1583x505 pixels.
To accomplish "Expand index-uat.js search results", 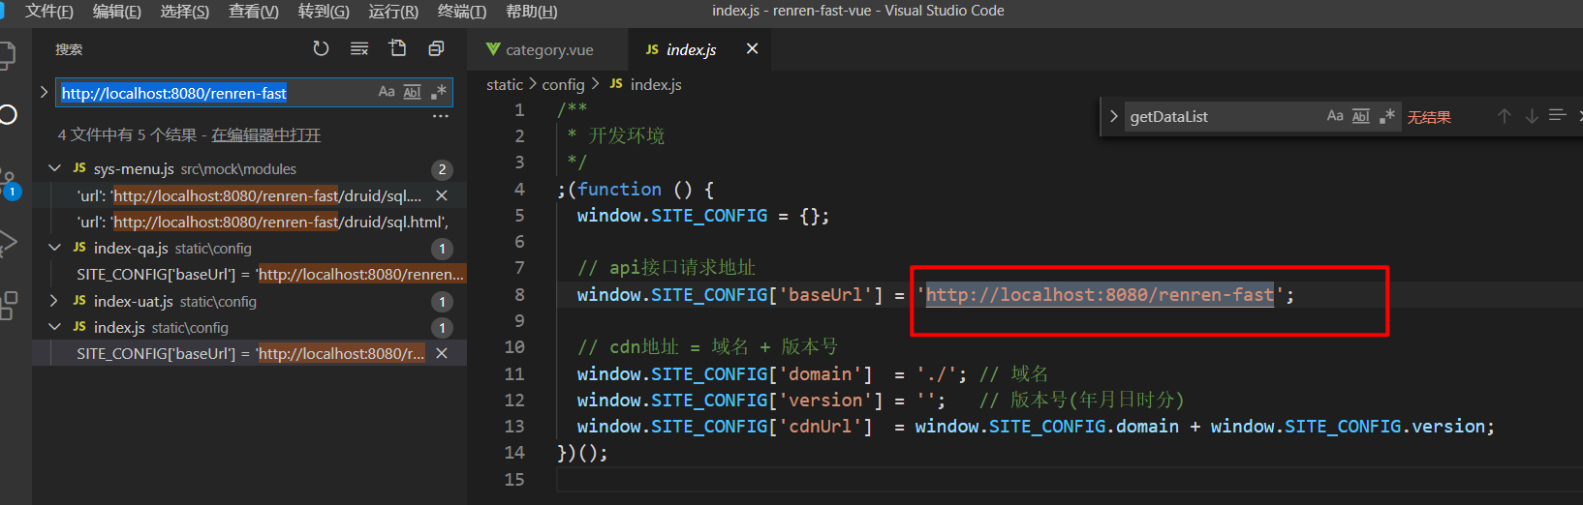I will [55, 301].
